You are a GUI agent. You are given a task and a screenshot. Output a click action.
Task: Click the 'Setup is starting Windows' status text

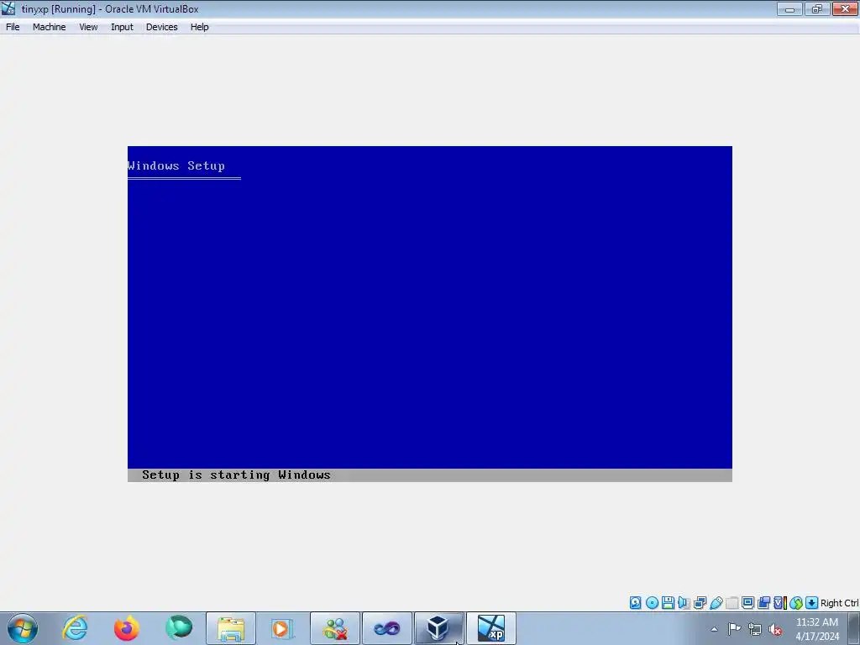point(236,475)
